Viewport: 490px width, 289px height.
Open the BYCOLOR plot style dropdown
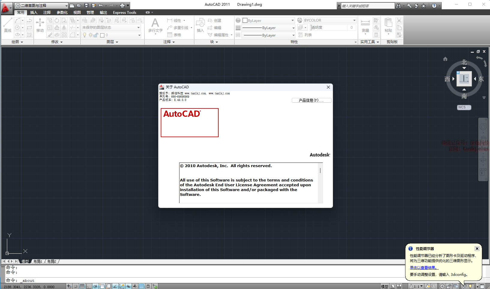coord(330,20)
